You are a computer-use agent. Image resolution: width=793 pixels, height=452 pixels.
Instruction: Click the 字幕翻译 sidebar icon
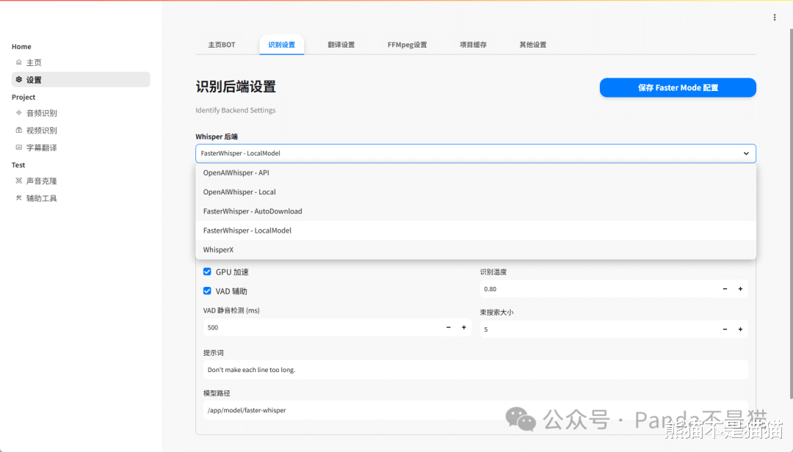pyautogui.click(x=19, y=147)
